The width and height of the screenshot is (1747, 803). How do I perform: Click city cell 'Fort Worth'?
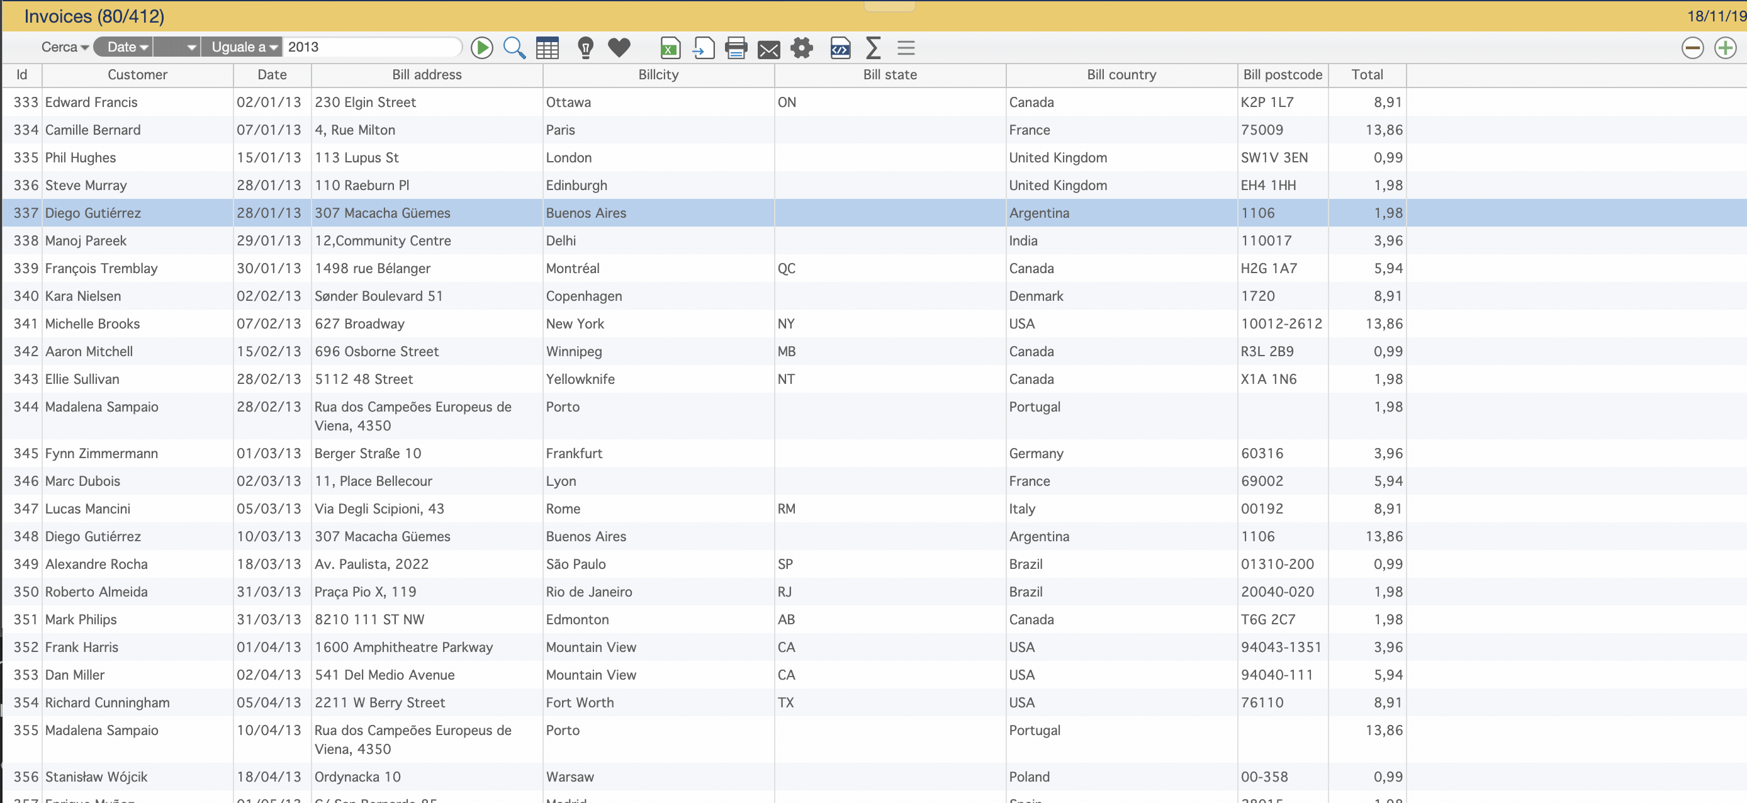[580, 704]
